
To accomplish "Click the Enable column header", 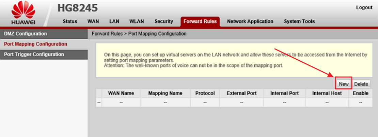I will [360, 93].
